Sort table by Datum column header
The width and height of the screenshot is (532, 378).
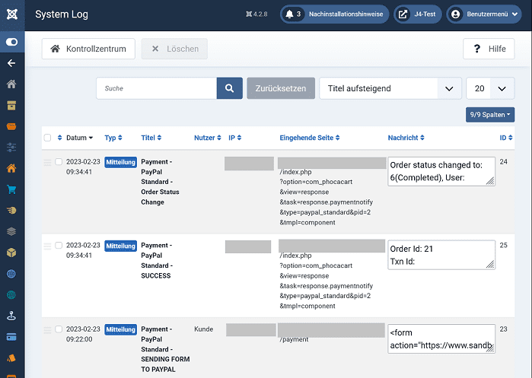point(79,138)
